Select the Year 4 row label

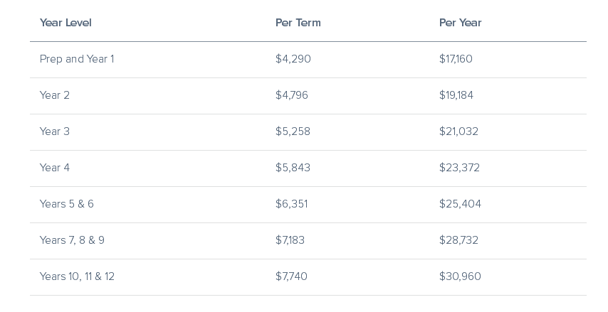tap(55, 168)
